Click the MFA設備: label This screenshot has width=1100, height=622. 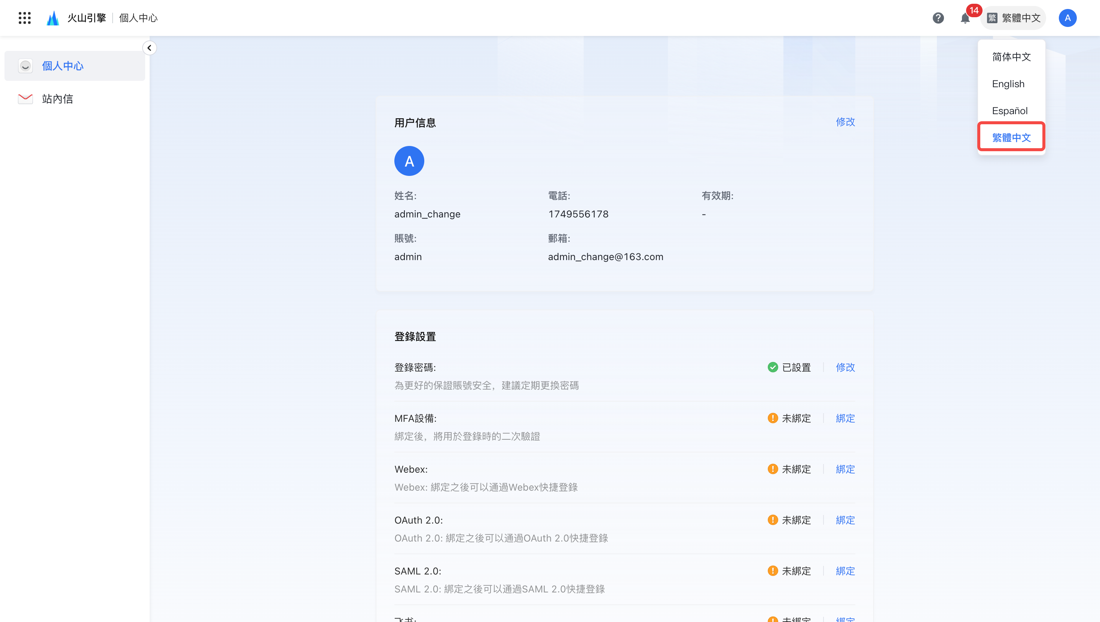coord(415,418)
